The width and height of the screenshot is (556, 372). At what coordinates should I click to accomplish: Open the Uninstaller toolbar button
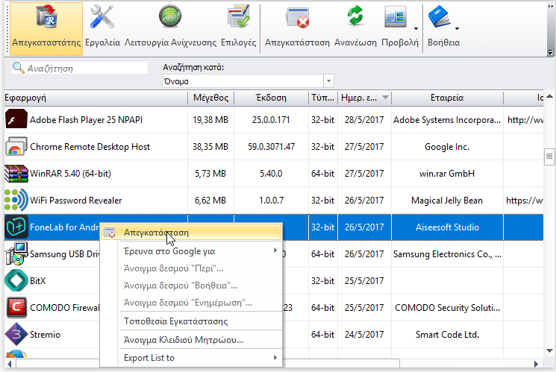pos(46,29)
